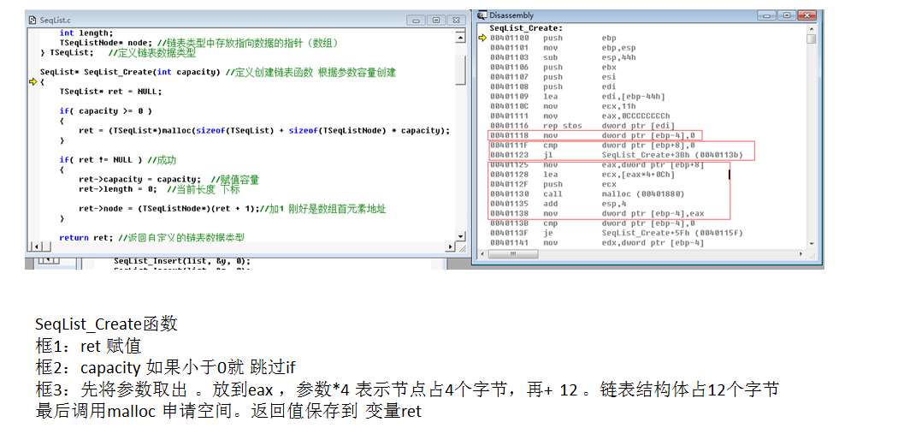The width and height of the screenshot is (898, 434).
Task: Close the Disassembly window
Action: (x=808, y=15)
